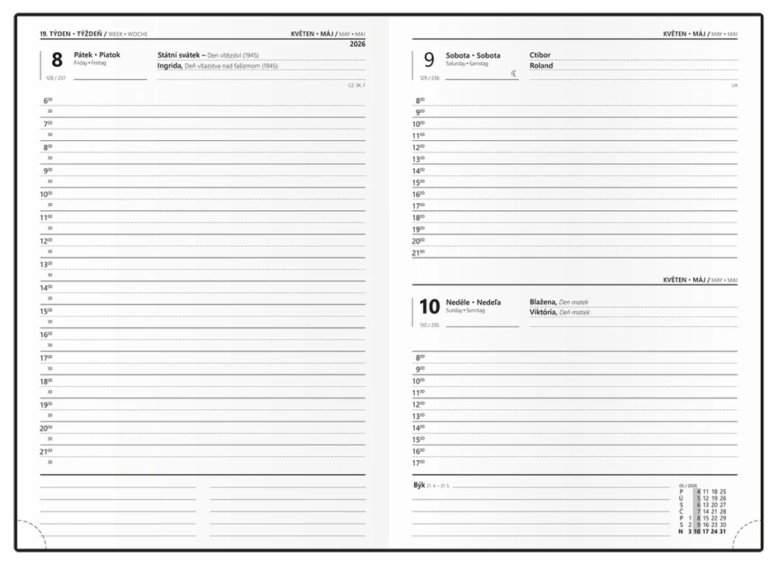The height and width of the screenshot is (565, 778).
Task: Click the "05 / 2026" mini calendar heading
Action: 688,486
